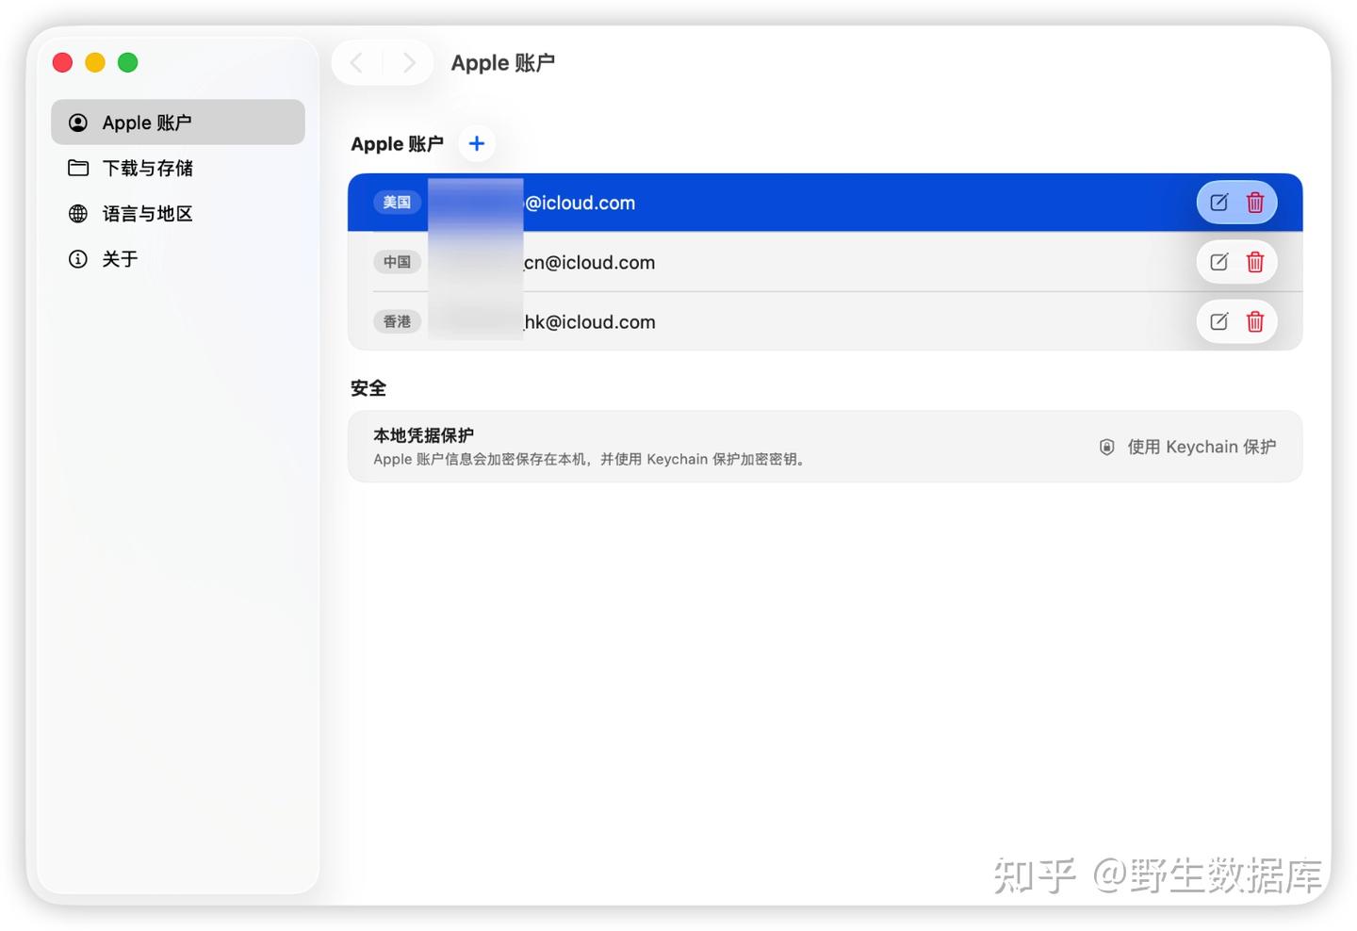Image resolution: width=1357 pixels, height=931 pixels.
Task: Click the 香港 region tag
Action: point(397,321)
